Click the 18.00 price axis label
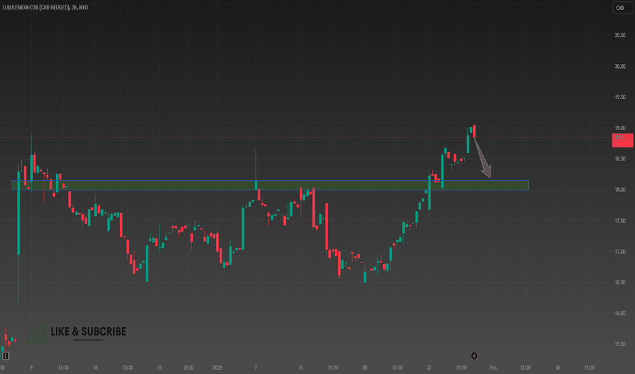Image resolution: width=635 pixels, height=374 pixels. coord(619,190)
